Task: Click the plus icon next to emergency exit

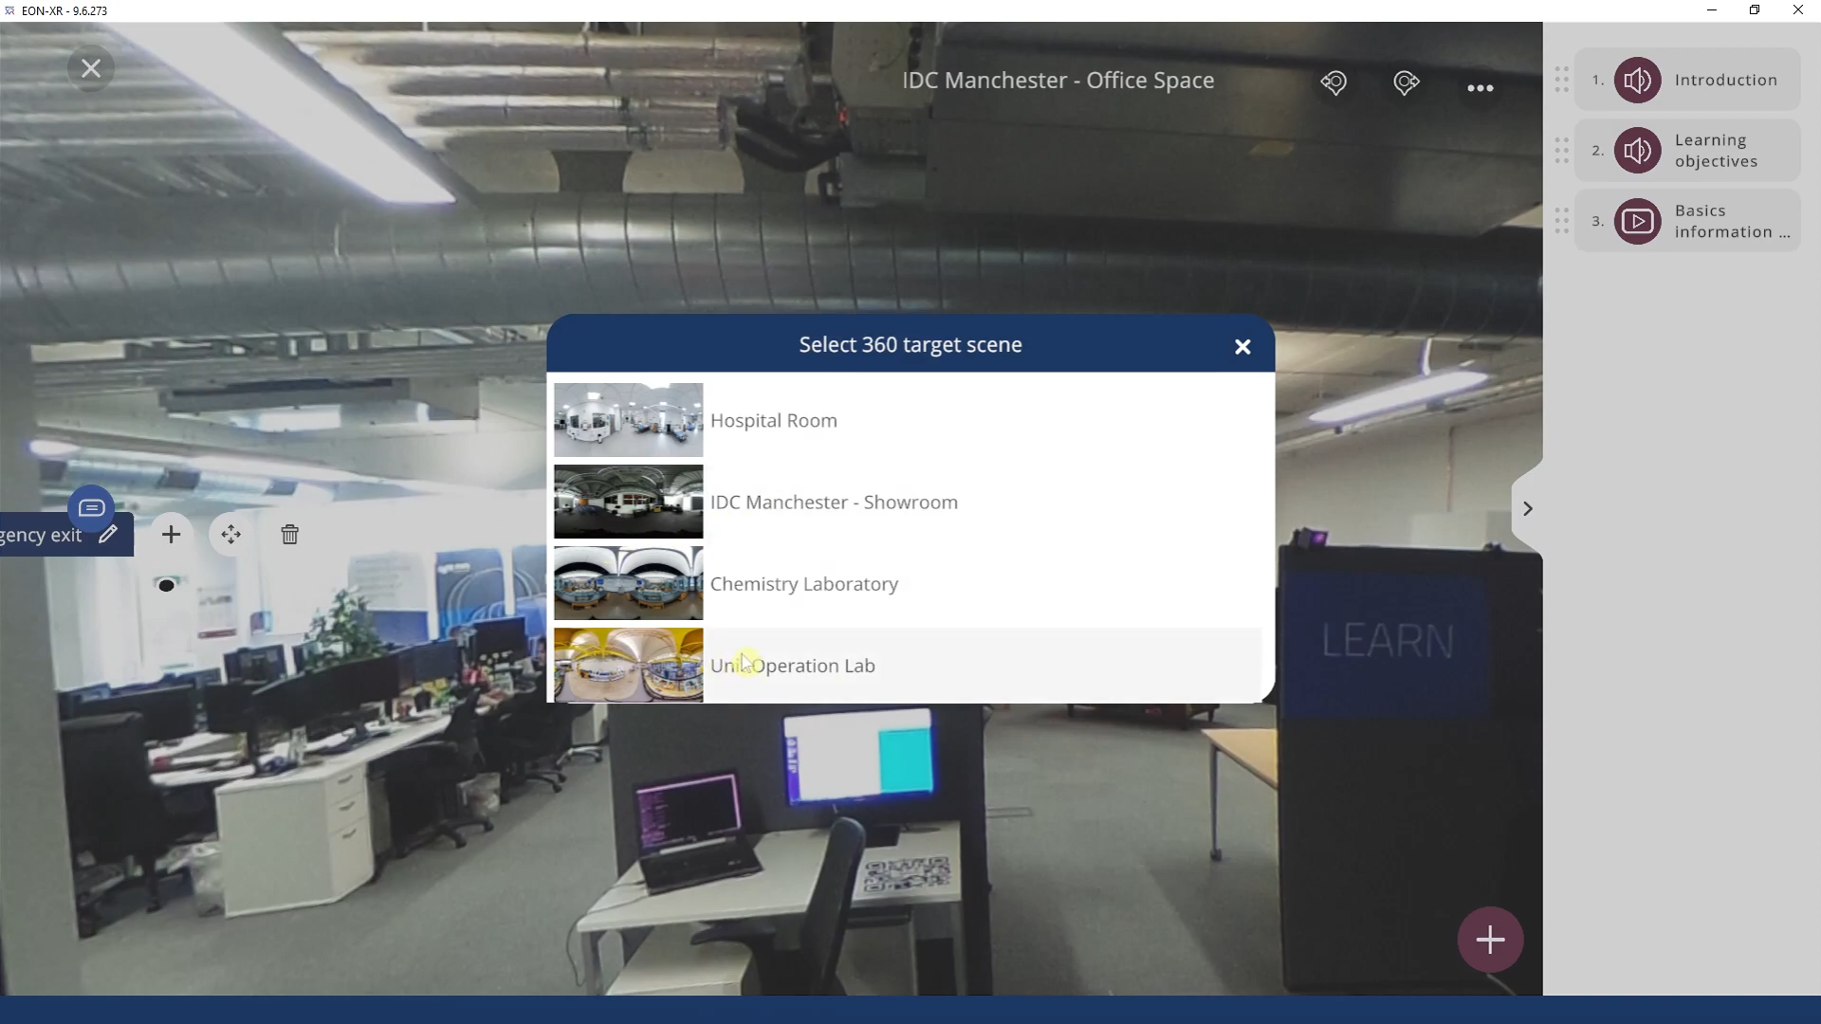Action: point(171,535)
